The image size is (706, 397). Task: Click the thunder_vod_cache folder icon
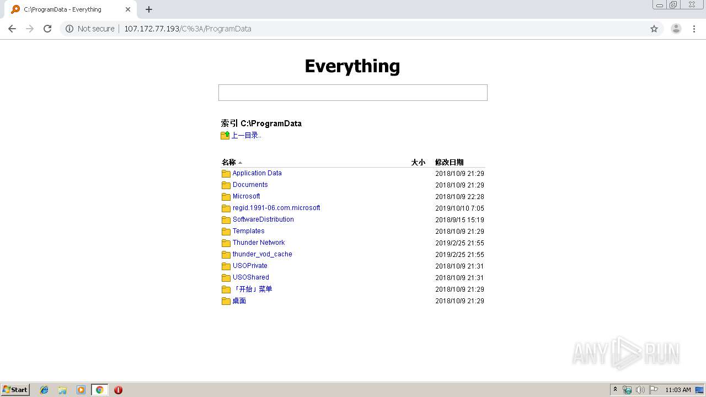point(226,254)
